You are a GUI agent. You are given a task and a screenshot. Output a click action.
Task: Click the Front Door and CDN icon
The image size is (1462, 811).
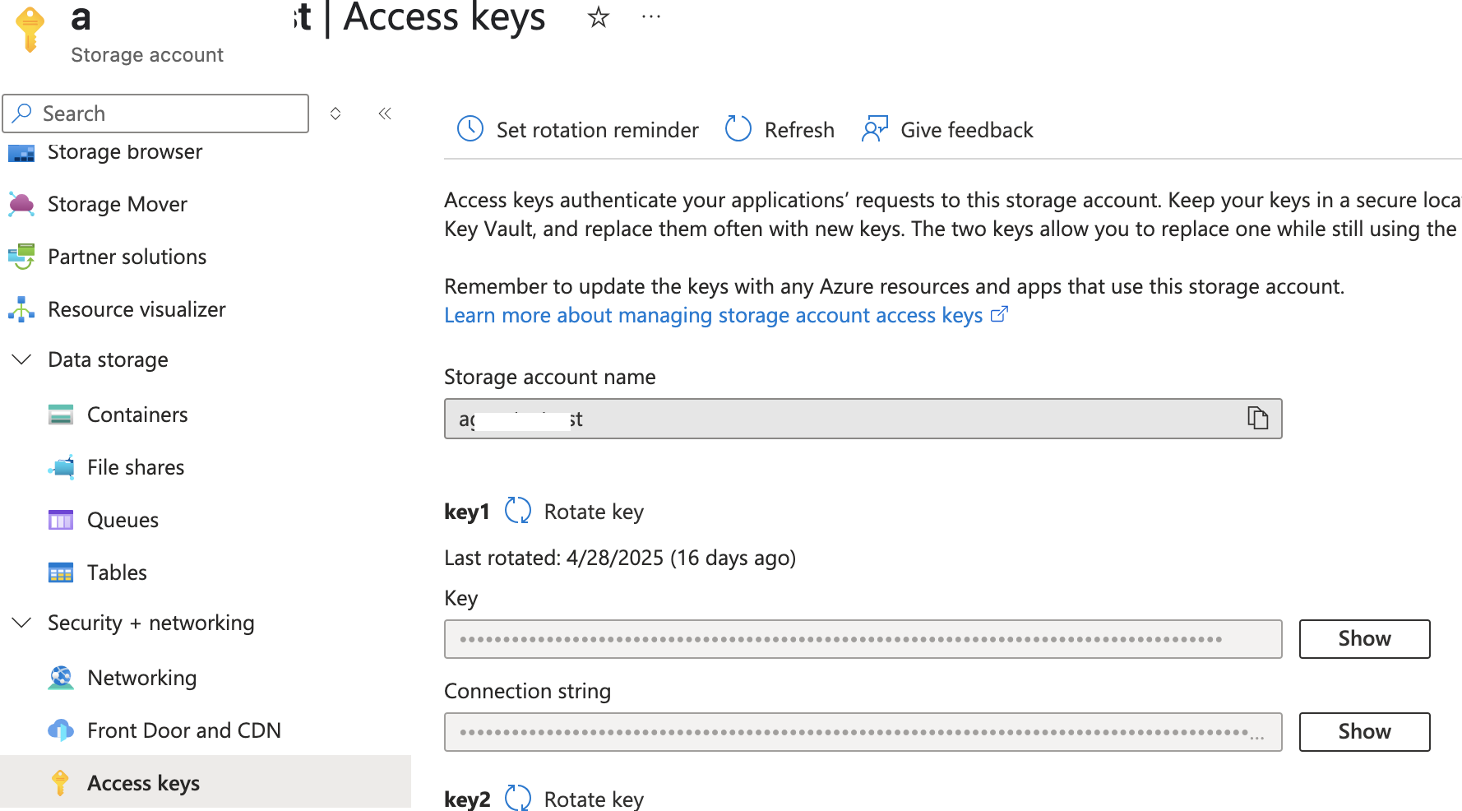(61, 730)
